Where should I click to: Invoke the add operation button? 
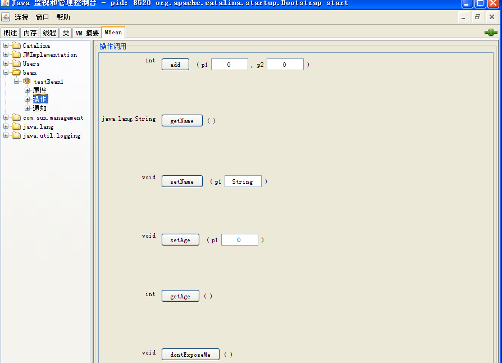pyautogui.click(x=175, y=65)
